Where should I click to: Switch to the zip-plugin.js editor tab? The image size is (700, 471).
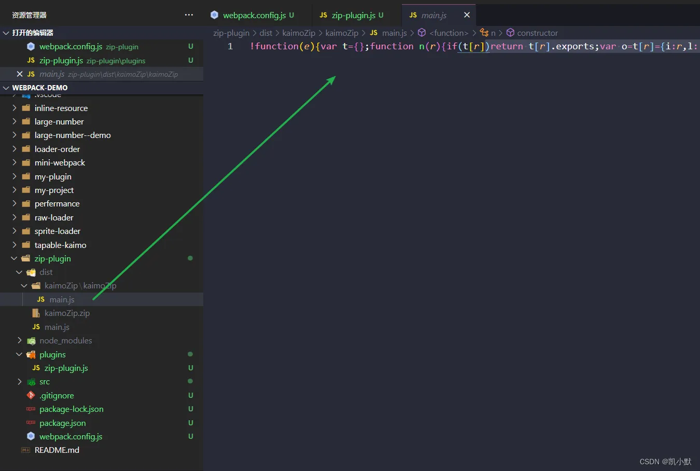point(357,15)
